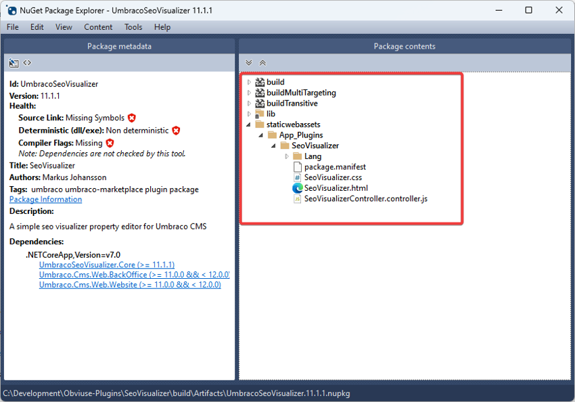The height and width of the screenshot is (402, 575).
Task: Maximize the NuGet Package Explorer window
Action: [528, 10]
